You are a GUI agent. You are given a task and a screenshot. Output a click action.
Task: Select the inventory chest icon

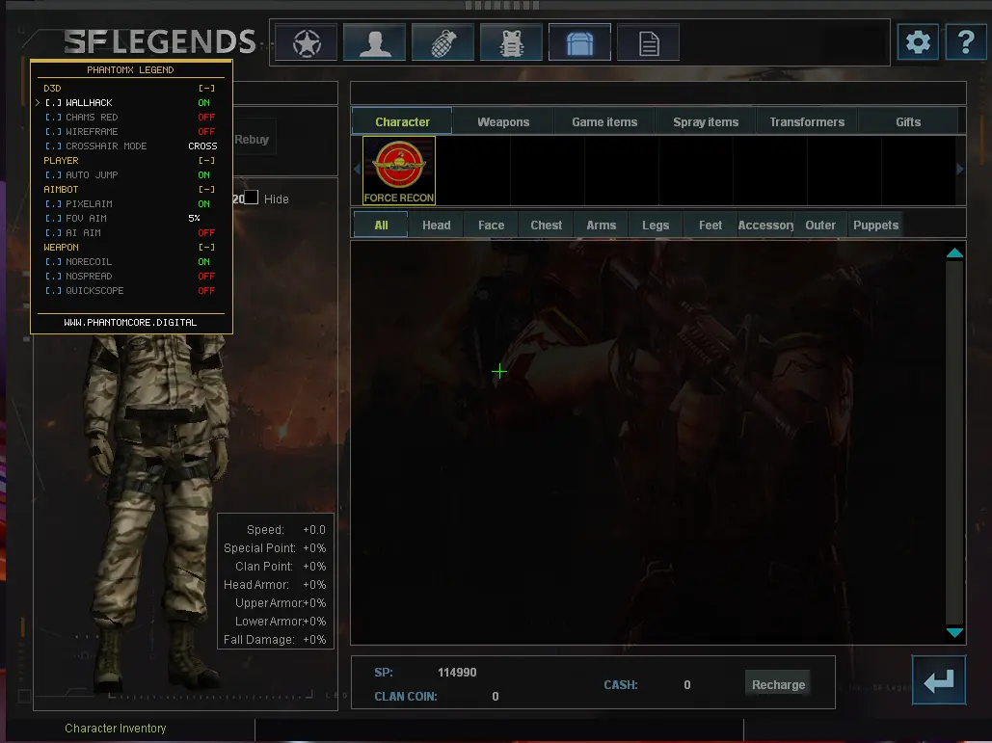(x=579, y=43)
